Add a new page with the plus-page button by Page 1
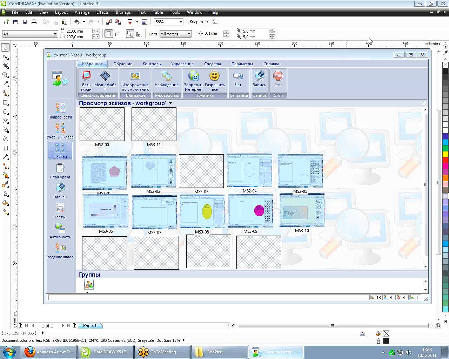The height and width of the screenshot is (359, 449). point(74,326)
